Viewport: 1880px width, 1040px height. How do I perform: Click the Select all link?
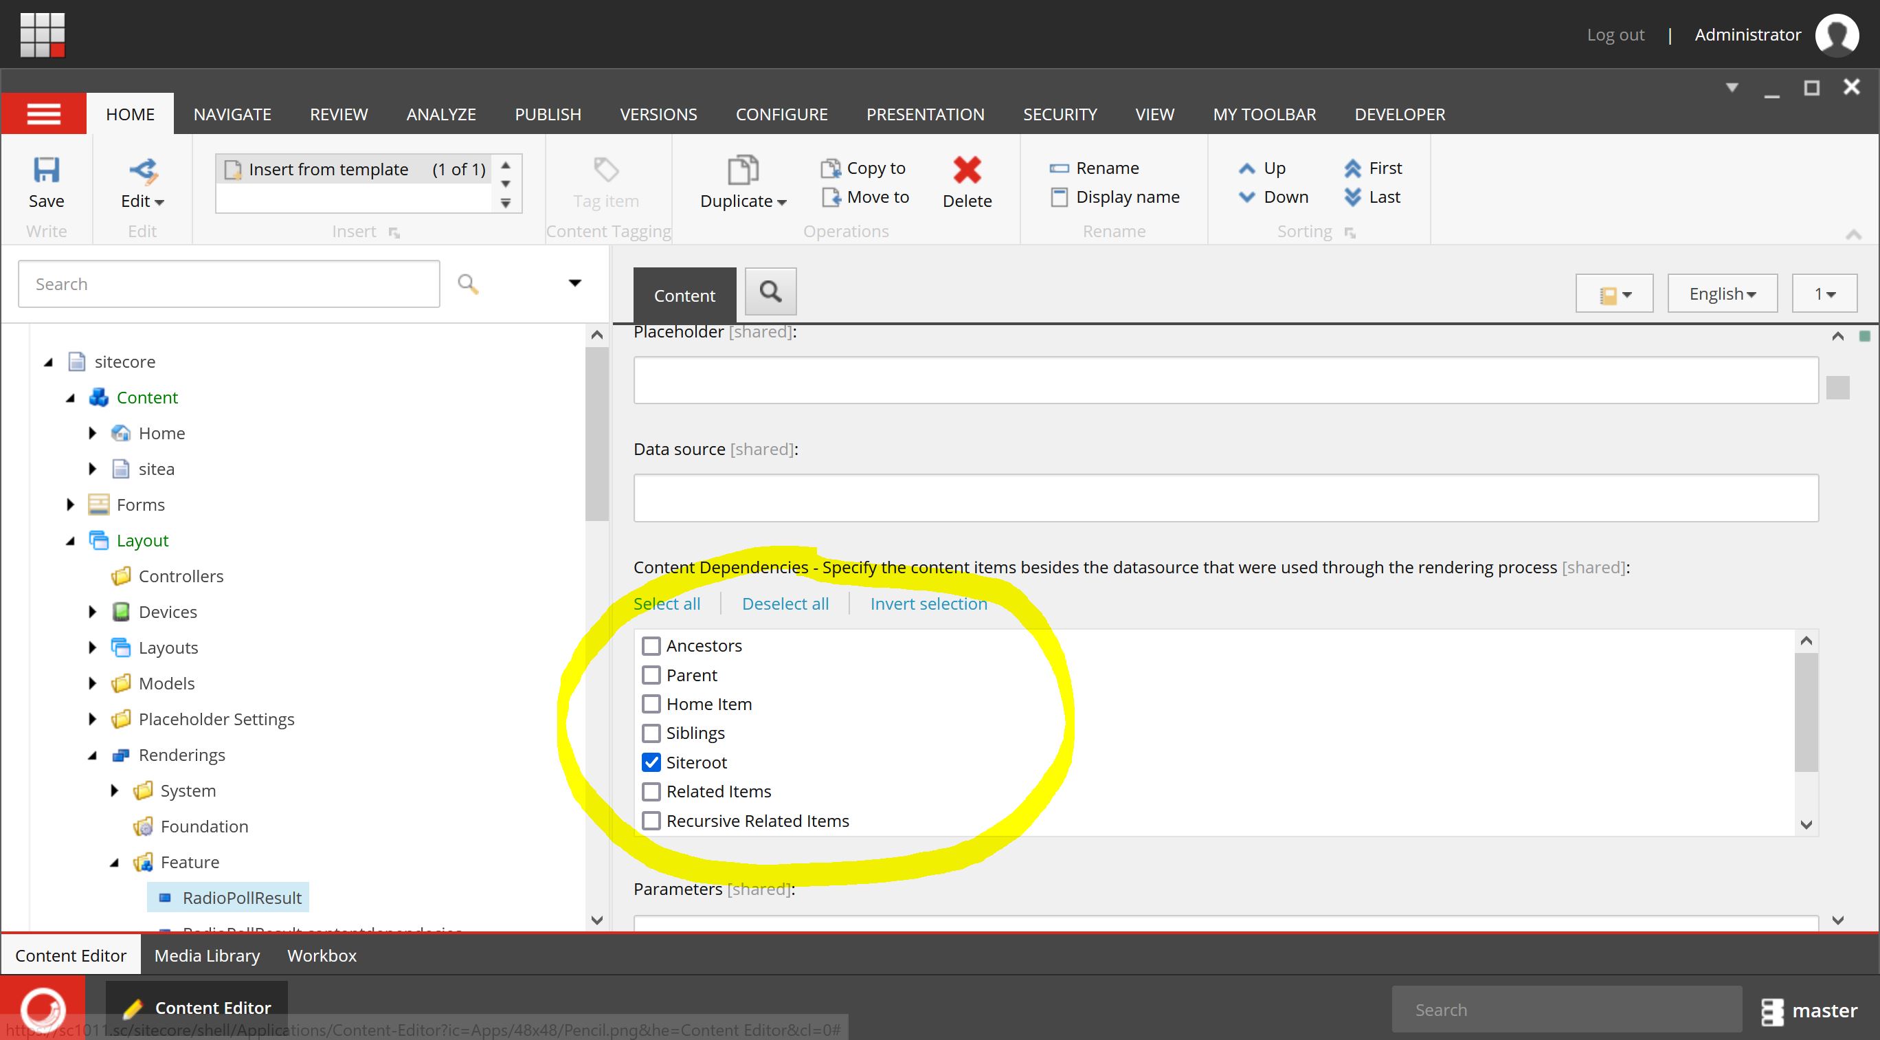point(667,604)
